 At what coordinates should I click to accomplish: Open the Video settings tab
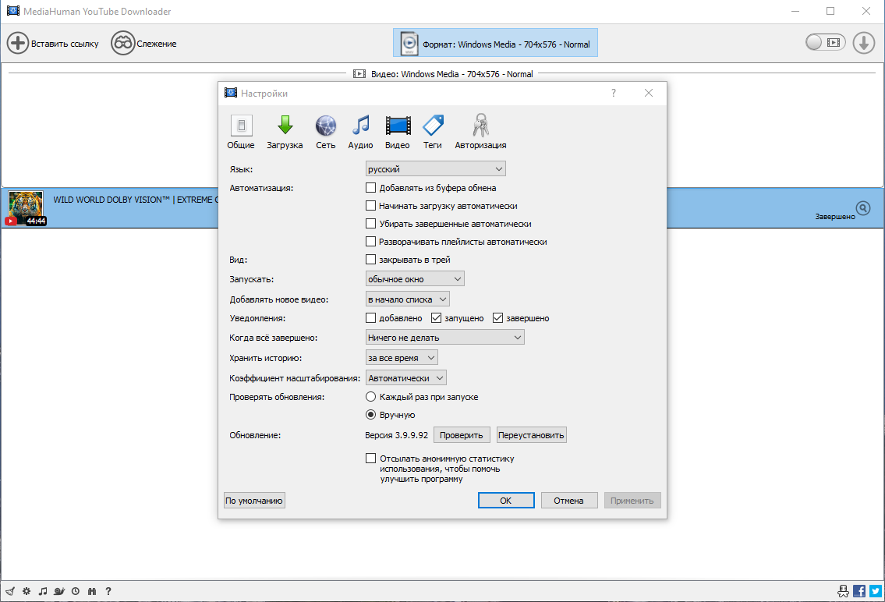point(398,132)
